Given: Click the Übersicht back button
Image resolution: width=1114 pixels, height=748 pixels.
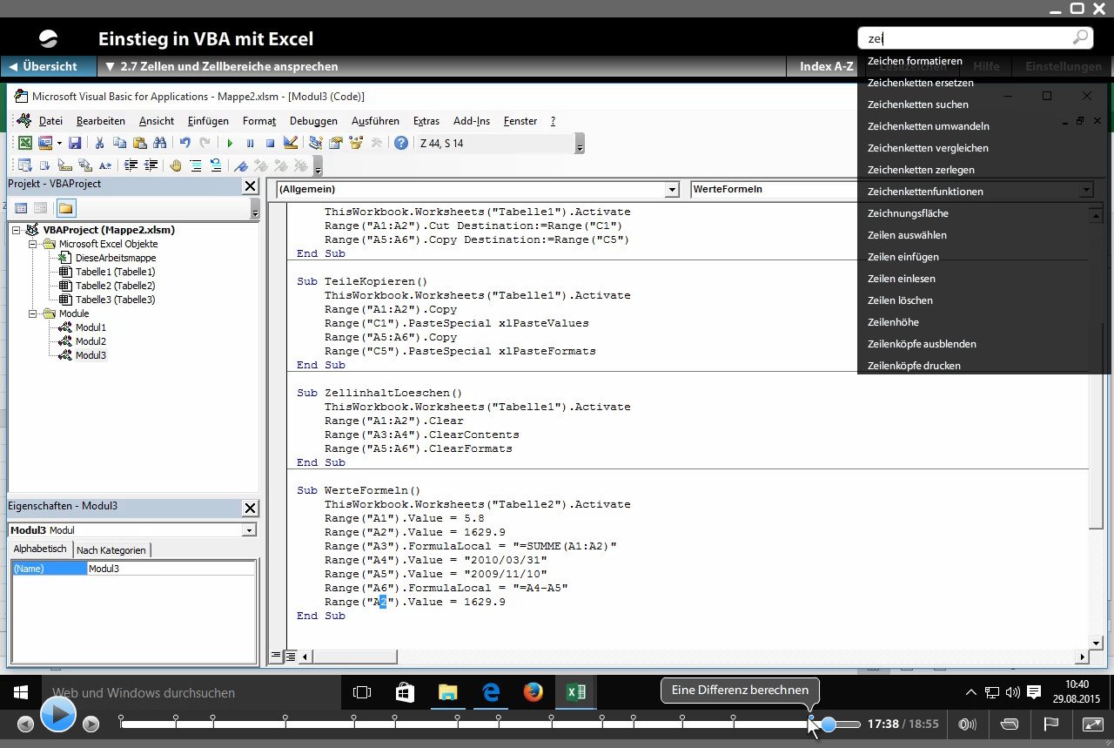Looking at the screenshot, I should pos(43,66).
